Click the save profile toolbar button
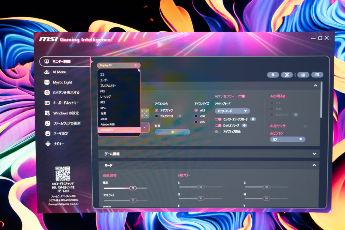The width and height of the screenshot is (345, 230). 317,75
